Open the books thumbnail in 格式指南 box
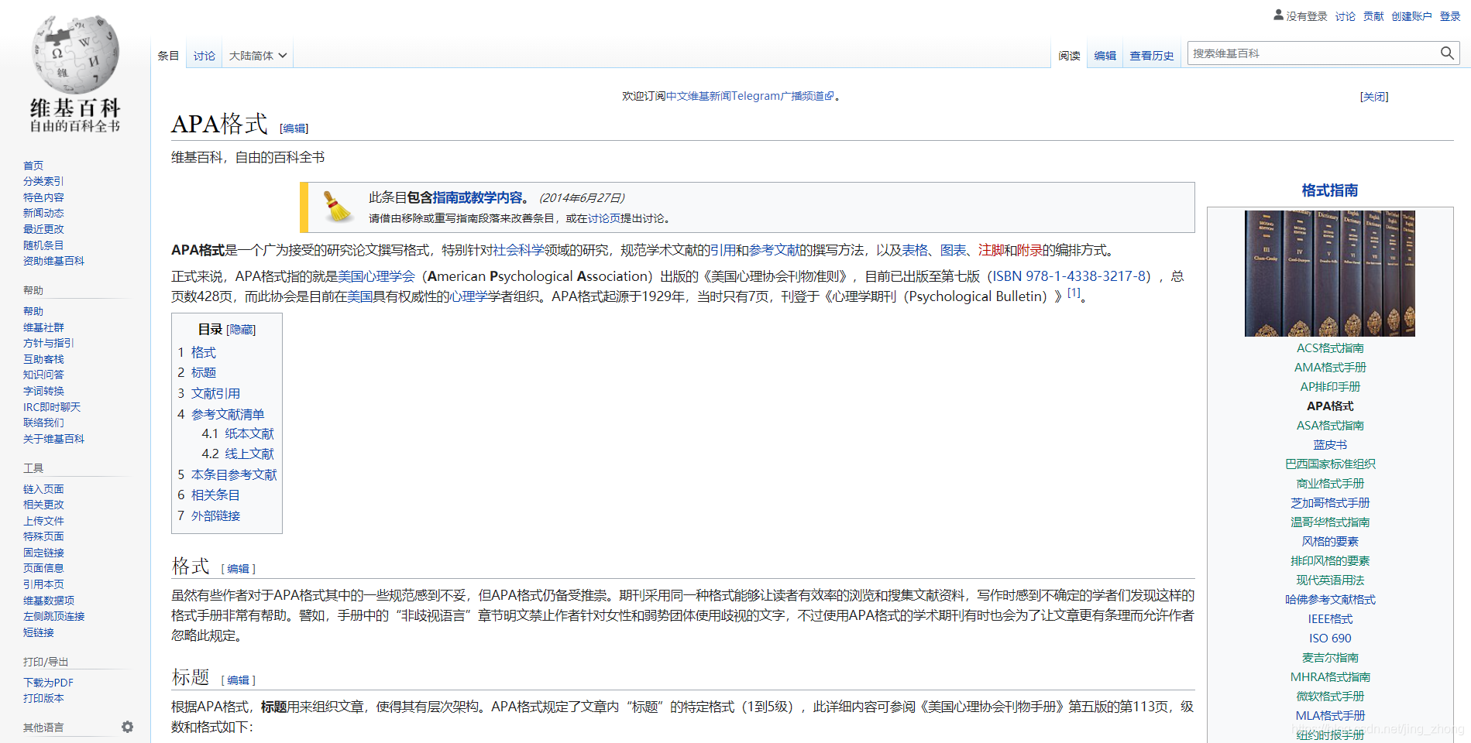The width and height of the screenshot is (1471, 743). click(1329, 273)
